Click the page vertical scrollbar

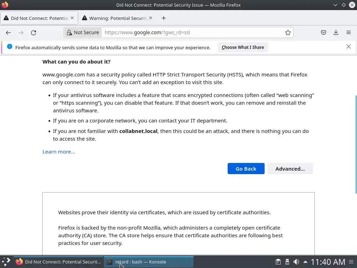point(356,144)
